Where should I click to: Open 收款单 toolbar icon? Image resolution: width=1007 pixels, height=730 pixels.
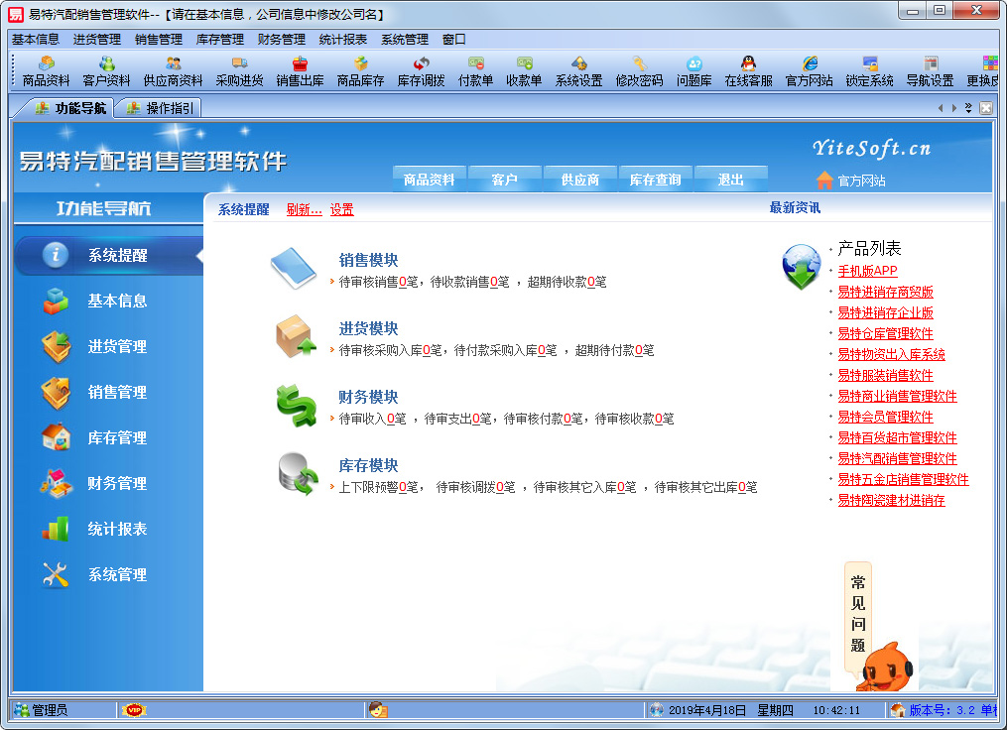tap(524, 71)
